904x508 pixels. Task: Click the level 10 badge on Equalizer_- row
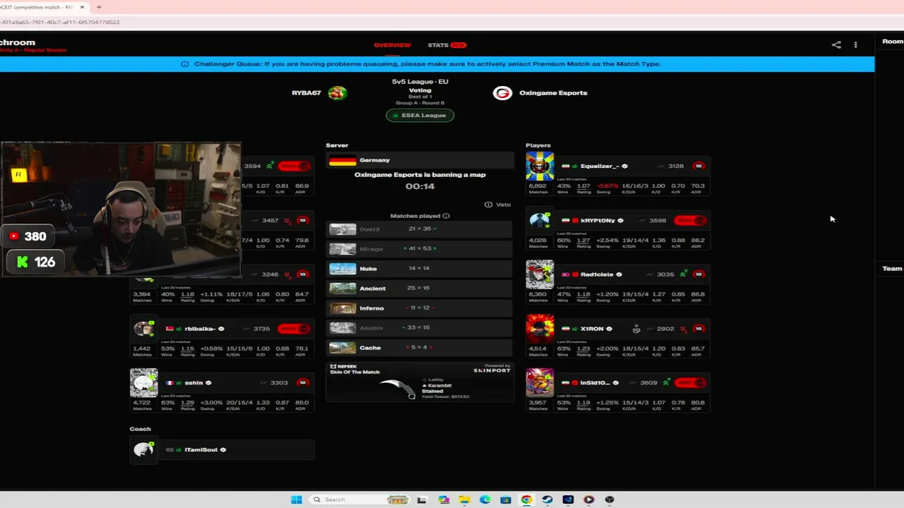pyautogui.click(x=698, y=166)
